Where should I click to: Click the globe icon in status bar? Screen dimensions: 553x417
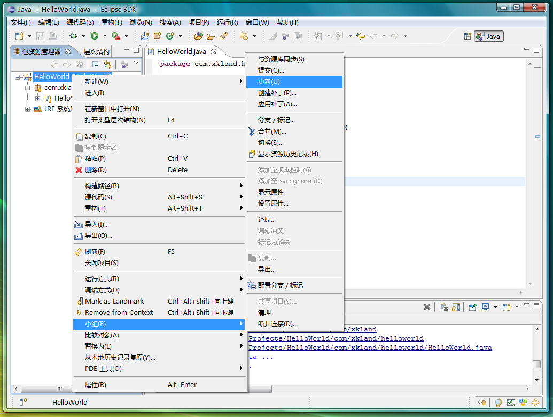(498, 403)
